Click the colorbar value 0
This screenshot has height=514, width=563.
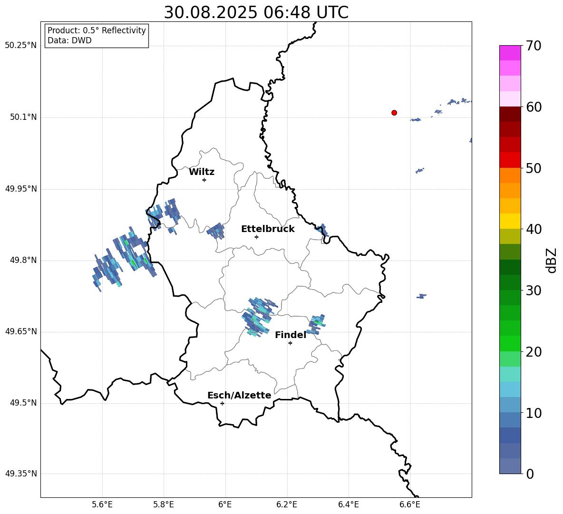(x=530, y=474)
